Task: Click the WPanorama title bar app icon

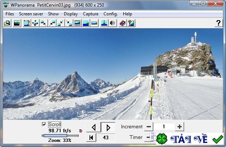Action: pos(6,5)
